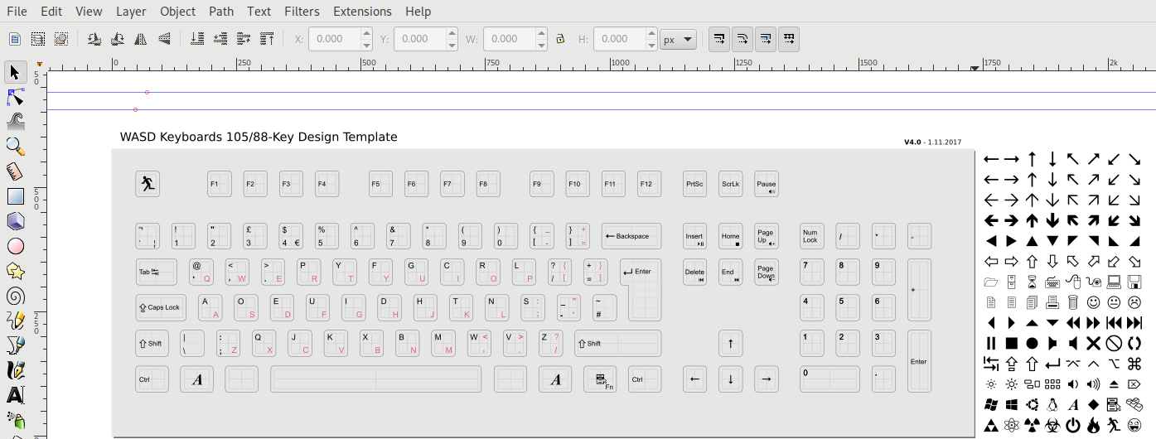The image size is (1156, 439).
Task: Click the Enter key on numpad
Action: coord(919,361)
